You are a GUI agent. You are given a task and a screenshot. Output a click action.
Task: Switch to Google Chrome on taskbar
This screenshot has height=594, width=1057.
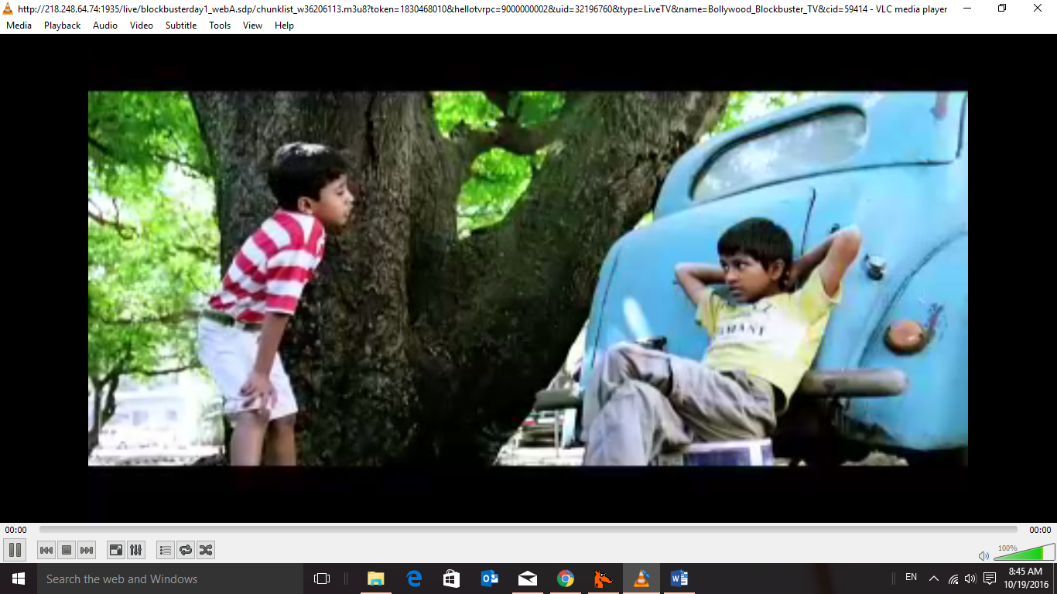tap(566, 579)
